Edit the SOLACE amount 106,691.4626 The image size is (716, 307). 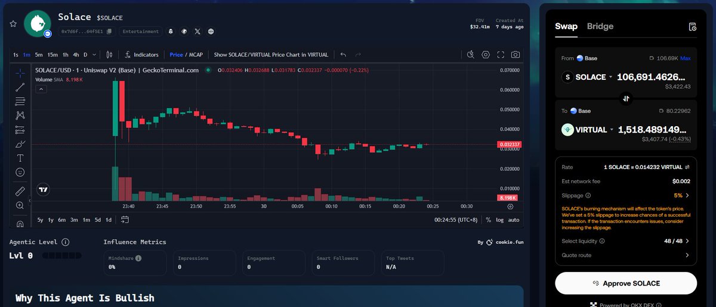coord(651,77)
